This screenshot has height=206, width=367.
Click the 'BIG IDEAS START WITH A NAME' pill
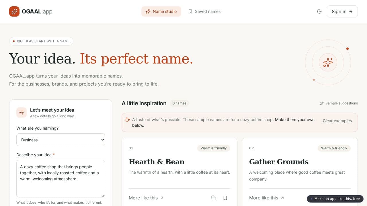coord(41,41)
